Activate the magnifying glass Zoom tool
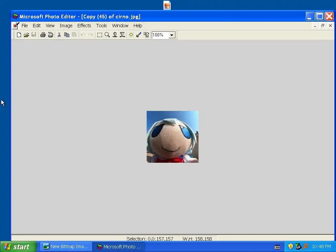This screenshot has width=336, height=252. point(107,35)
